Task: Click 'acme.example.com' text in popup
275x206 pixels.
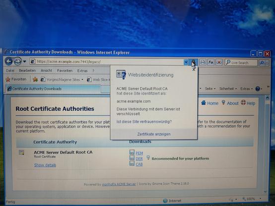Action: pyautogui.click(x=134, y=102)
